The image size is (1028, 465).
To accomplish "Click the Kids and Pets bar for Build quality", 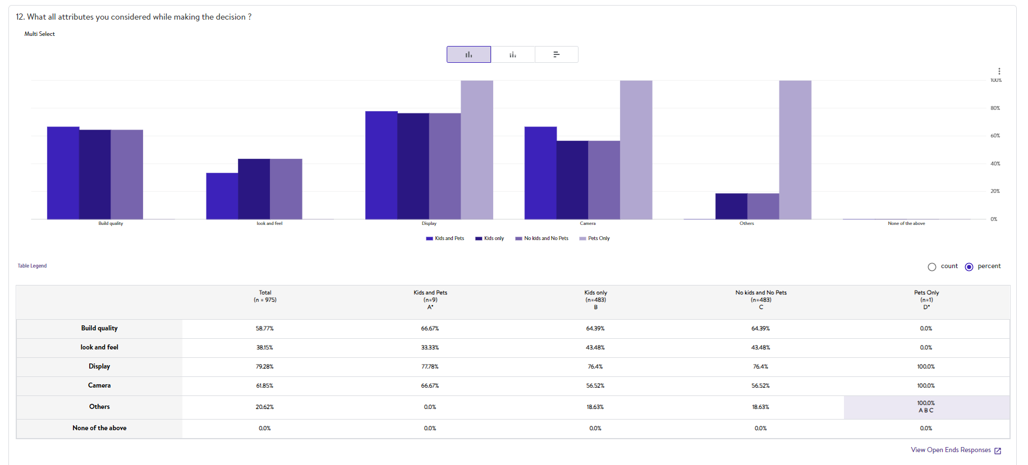I will [x=63, y=173].
